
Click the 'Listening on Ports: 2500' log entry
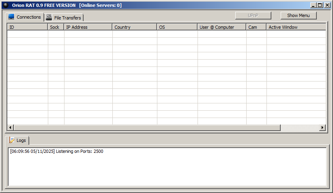[x=57, y=151]
